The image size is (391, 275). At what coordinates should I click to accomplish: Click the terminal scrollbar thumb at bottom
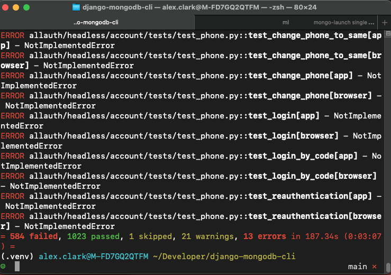(x=388, y=268)
